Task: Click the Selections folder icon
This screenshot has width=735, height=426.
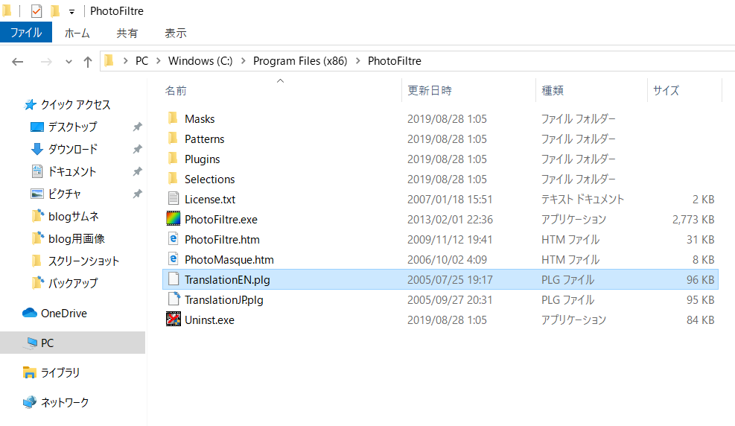Action: 173,178
